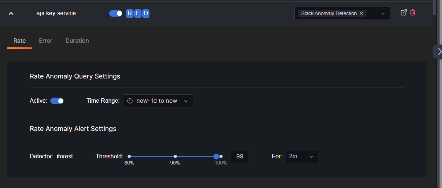
Task: Click the D badge icon
Action: (146, 14)
